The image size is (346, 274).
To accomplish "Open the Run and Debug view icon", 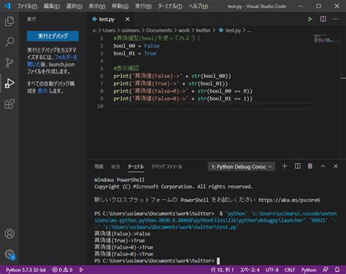I will tap(9, 83).
